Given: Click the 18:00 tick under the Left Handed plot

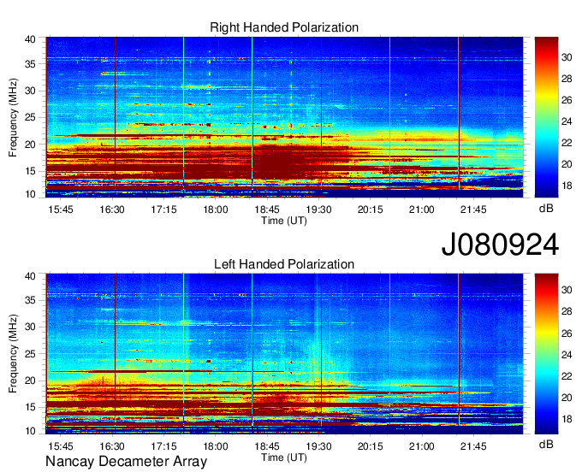Looking at the screenshot, I should coord(216,446).
